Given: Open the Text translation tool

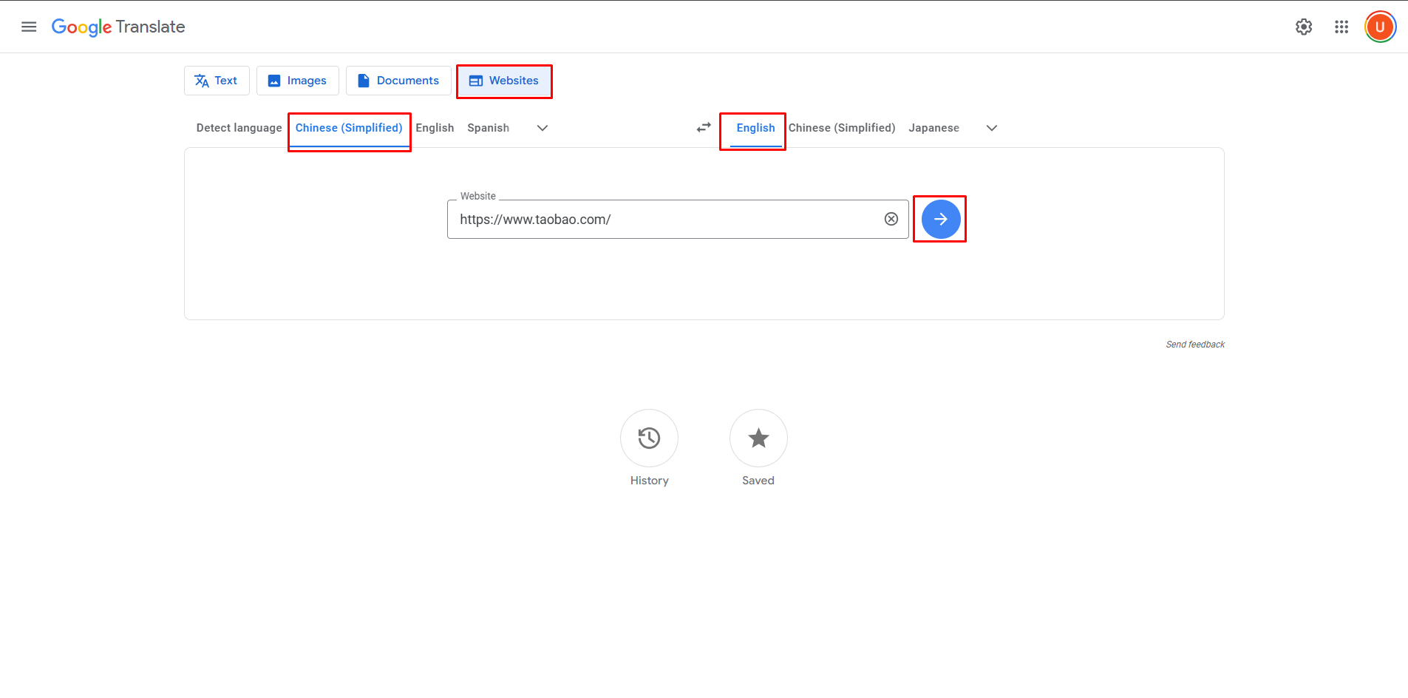Looking at the screenshot, I should [217, 80].
